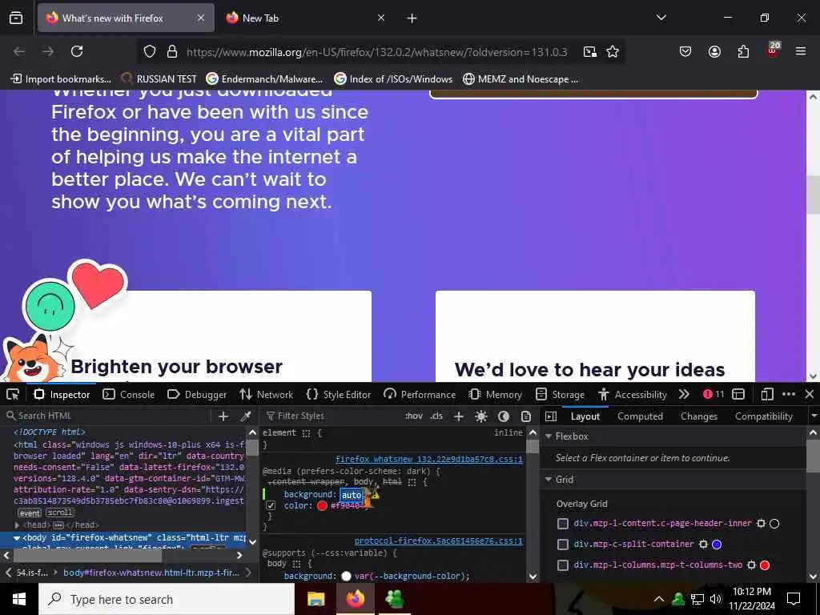Toggle the color declaration checkbox
This screenshot has height=615, width=820.
271,506
